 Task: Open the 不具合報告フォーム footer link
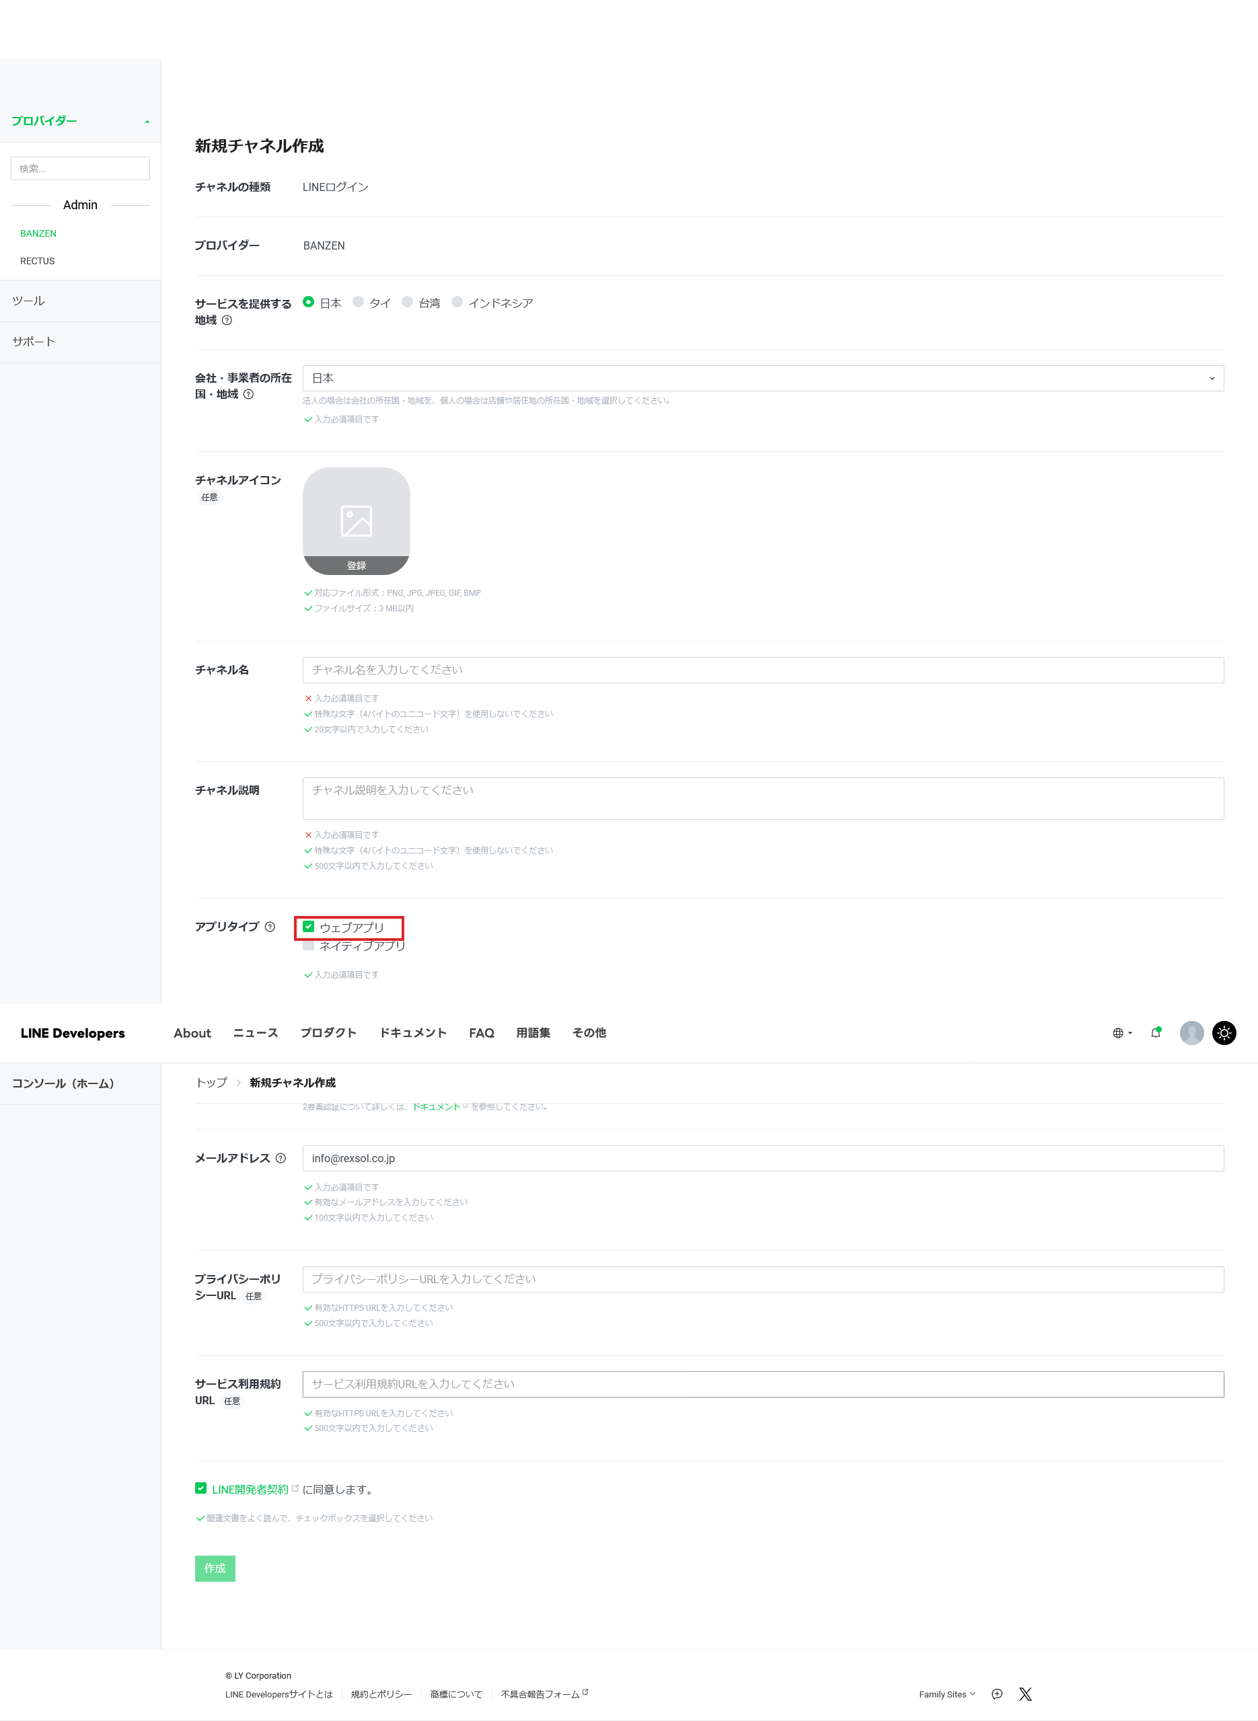pyautogui.click(x=544, y=1694)
